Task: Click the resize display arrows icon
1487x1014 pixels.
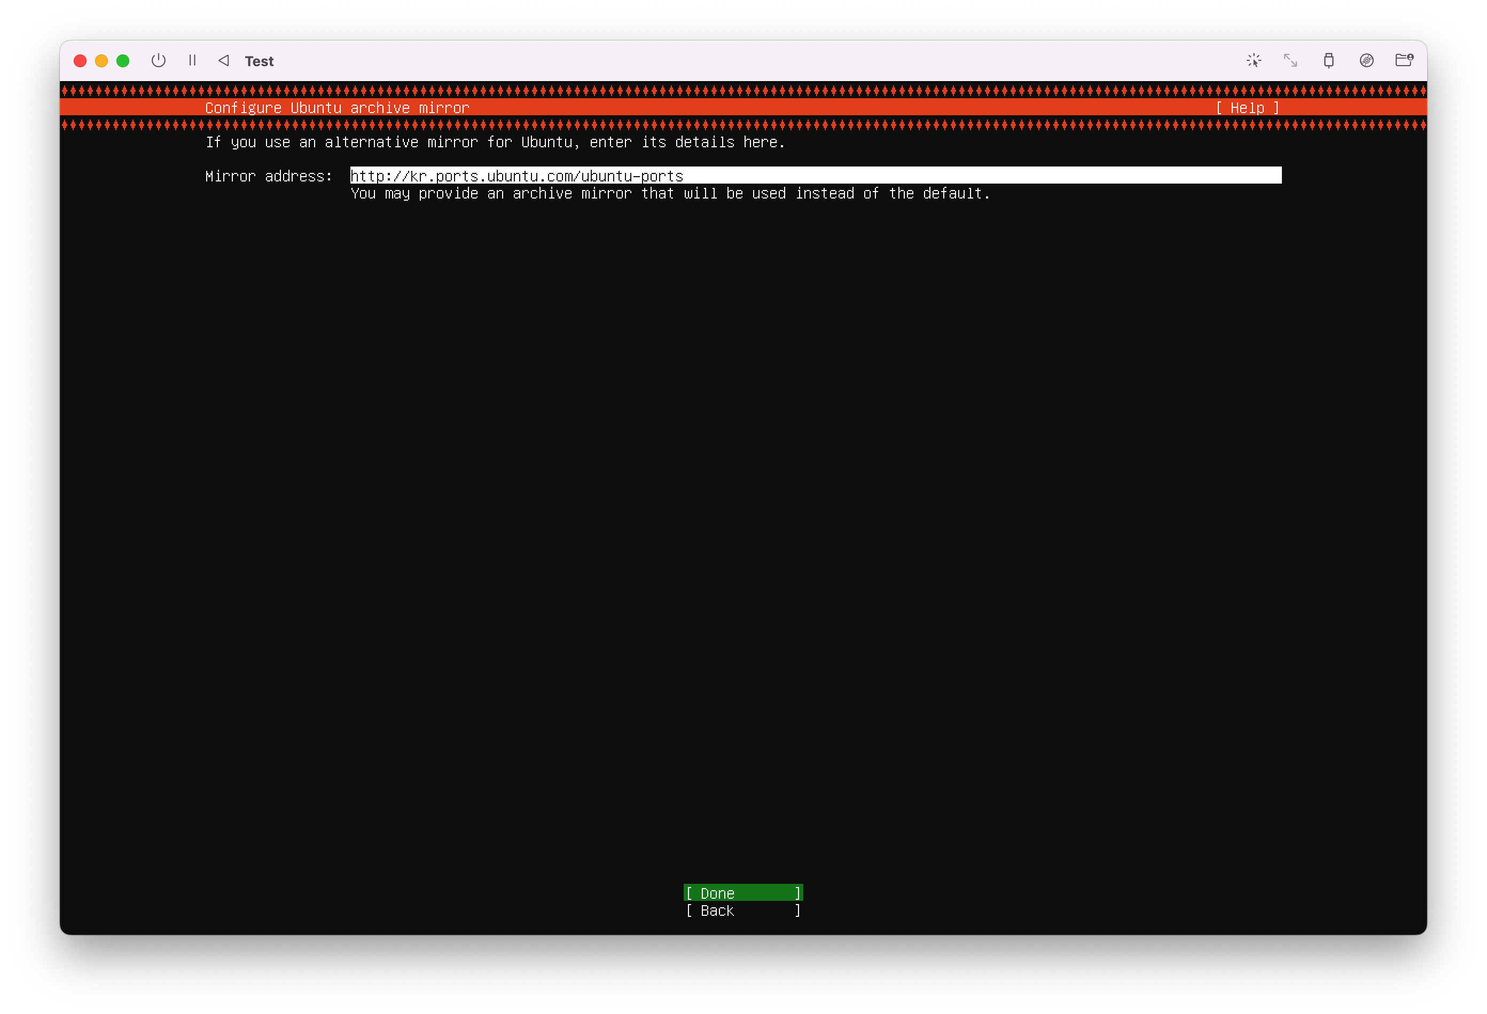Action: (1290, 61)
